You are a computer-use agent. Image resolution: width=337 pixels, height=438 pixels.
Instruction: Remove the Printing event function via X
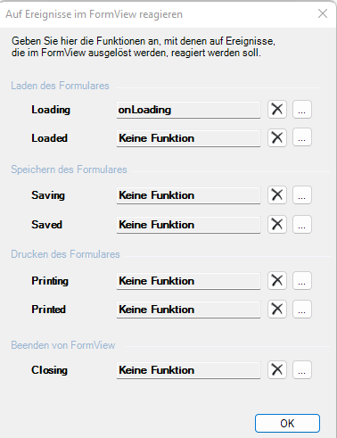point(277,280)
